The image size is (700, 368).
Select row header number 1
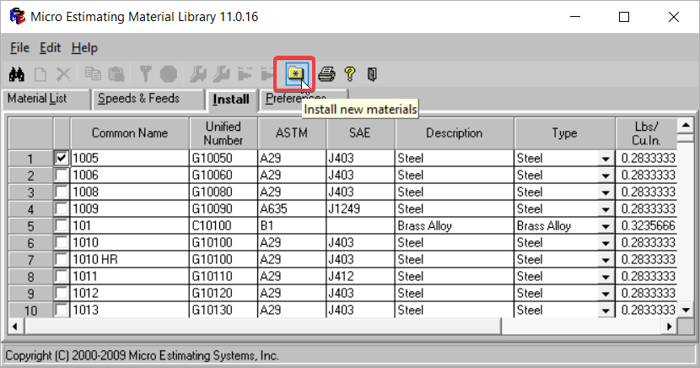30,159
